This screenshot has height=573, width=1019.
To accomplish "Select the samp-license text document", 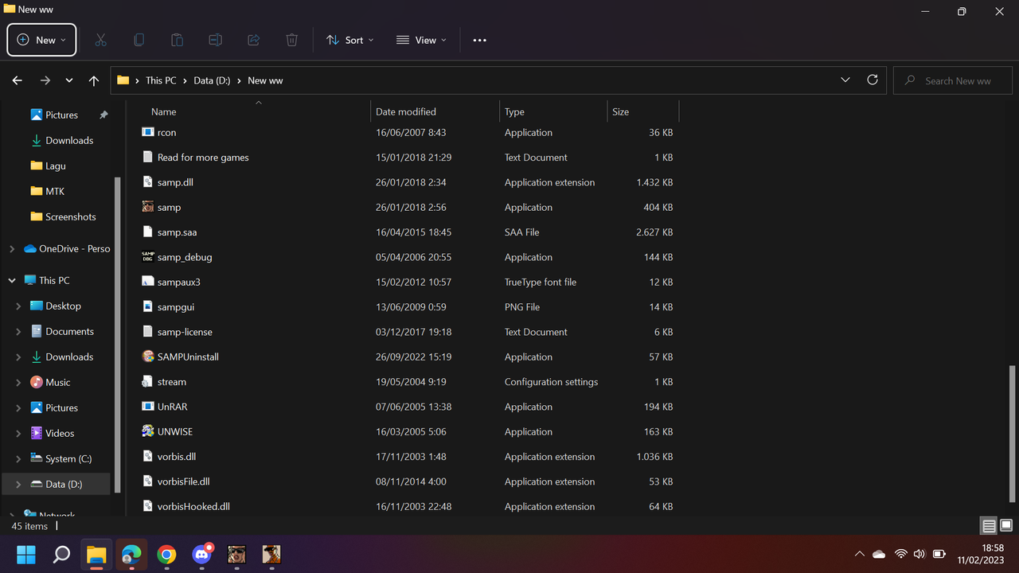I will [x=185, y=332].
